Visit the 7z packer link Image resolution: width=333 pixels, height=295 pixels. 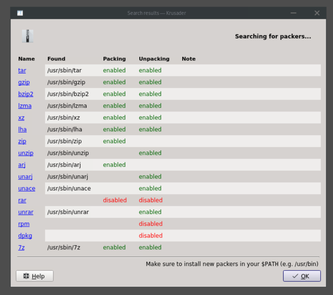pyautogui.click(x=21, y=247)
